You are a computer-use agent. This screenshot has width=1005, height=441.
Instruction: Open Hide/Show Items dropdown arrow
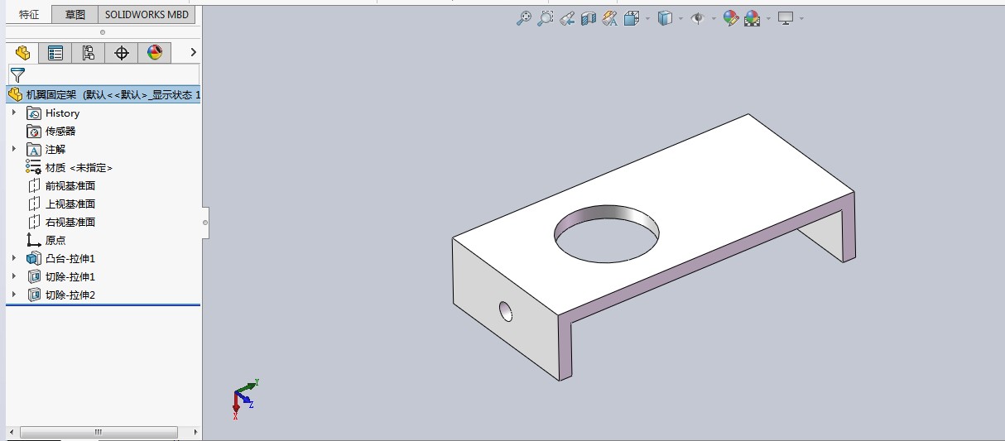[713, 17]
